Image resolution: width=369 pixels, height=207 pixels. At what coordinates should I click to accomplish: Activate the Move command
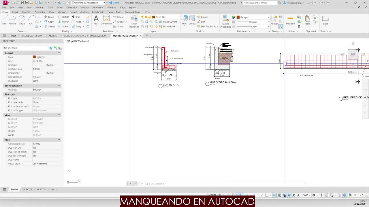point(49,17)
